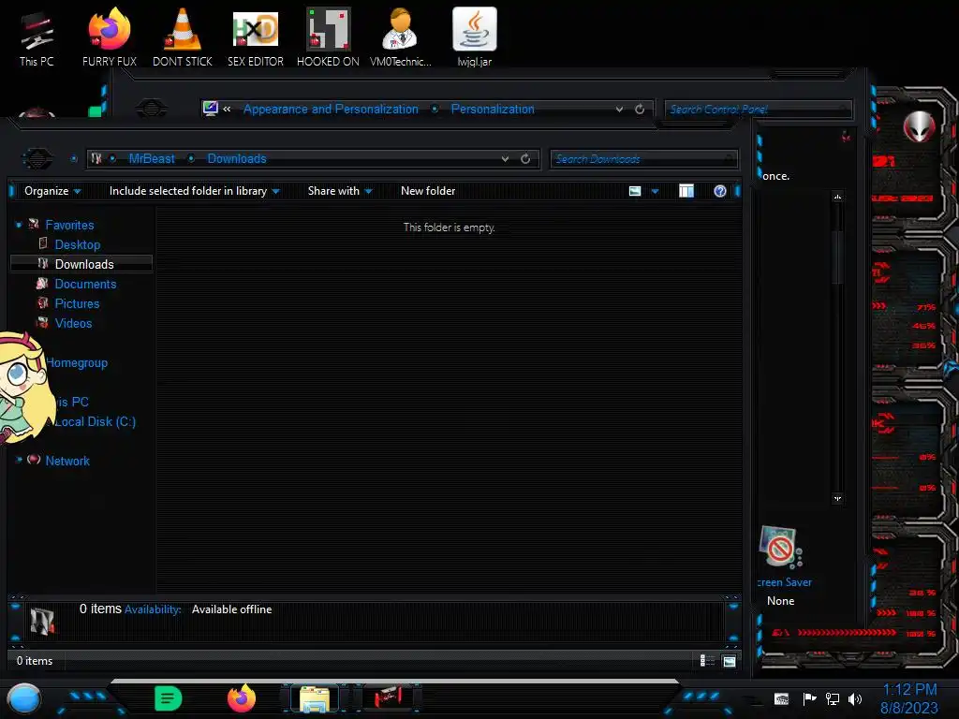Switch to File Explorer on taskbar
Viewport: 959px width, 719px height.
click(315, 698)
